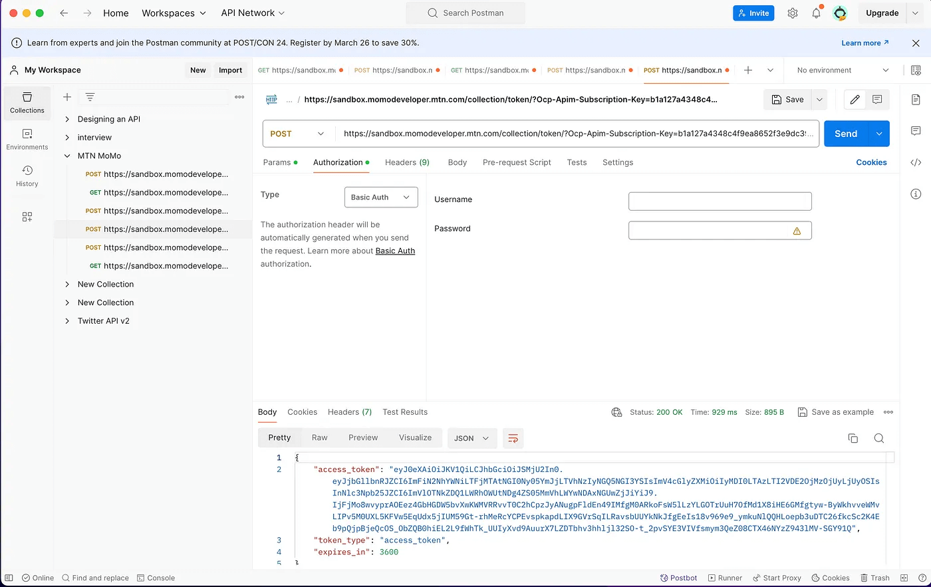931x587 pixels.
Task: Switch to the Raw response view
Action: point(319,437)
